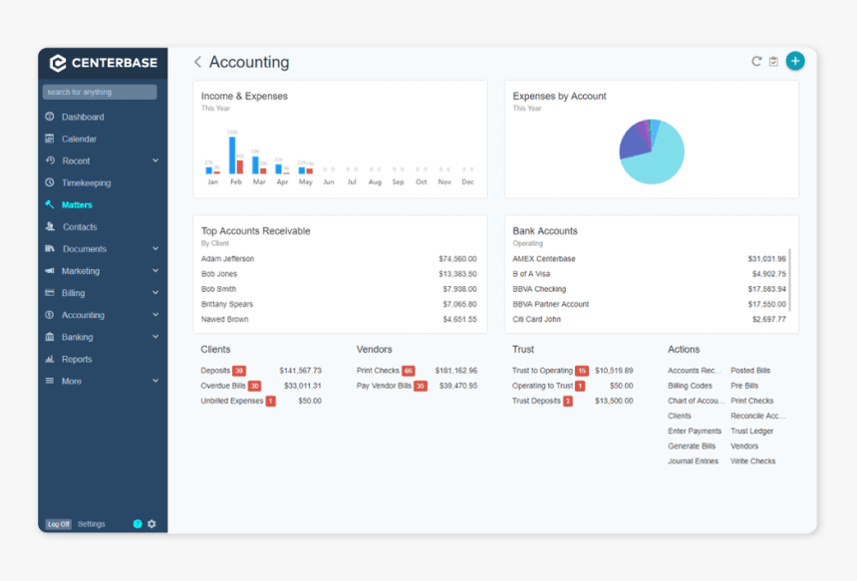Open Print Checks under Vendors

click(x=378, y=371)
